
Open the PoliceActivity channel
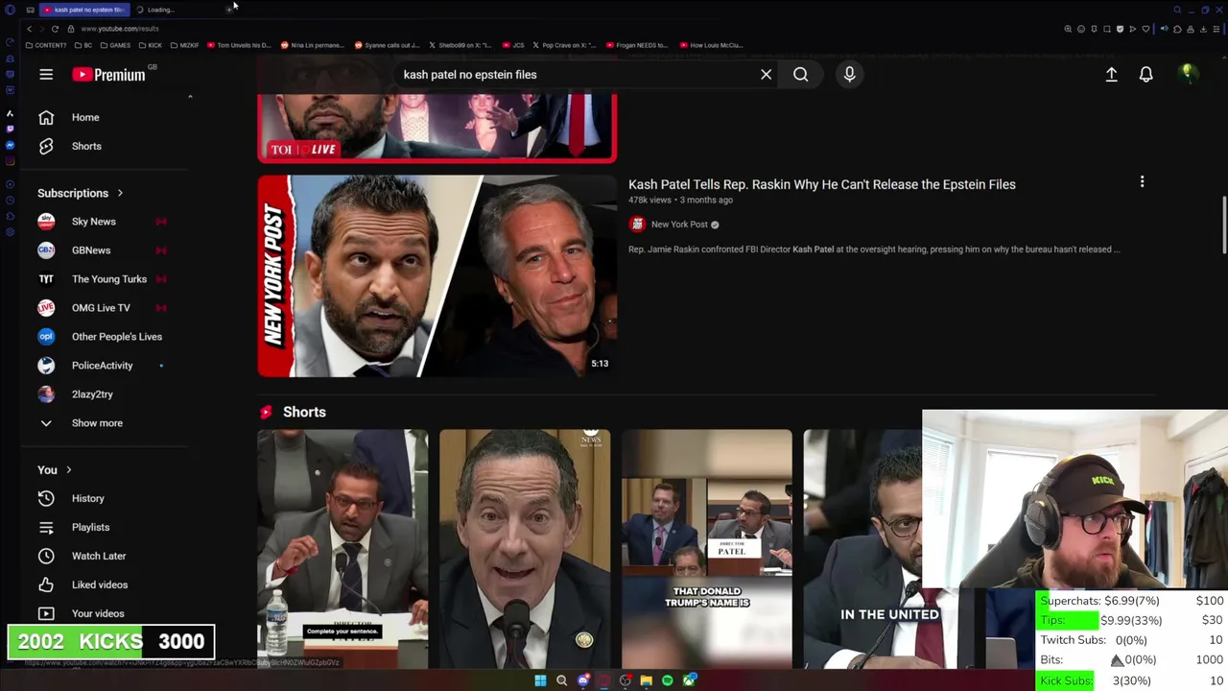pos(102,366)
